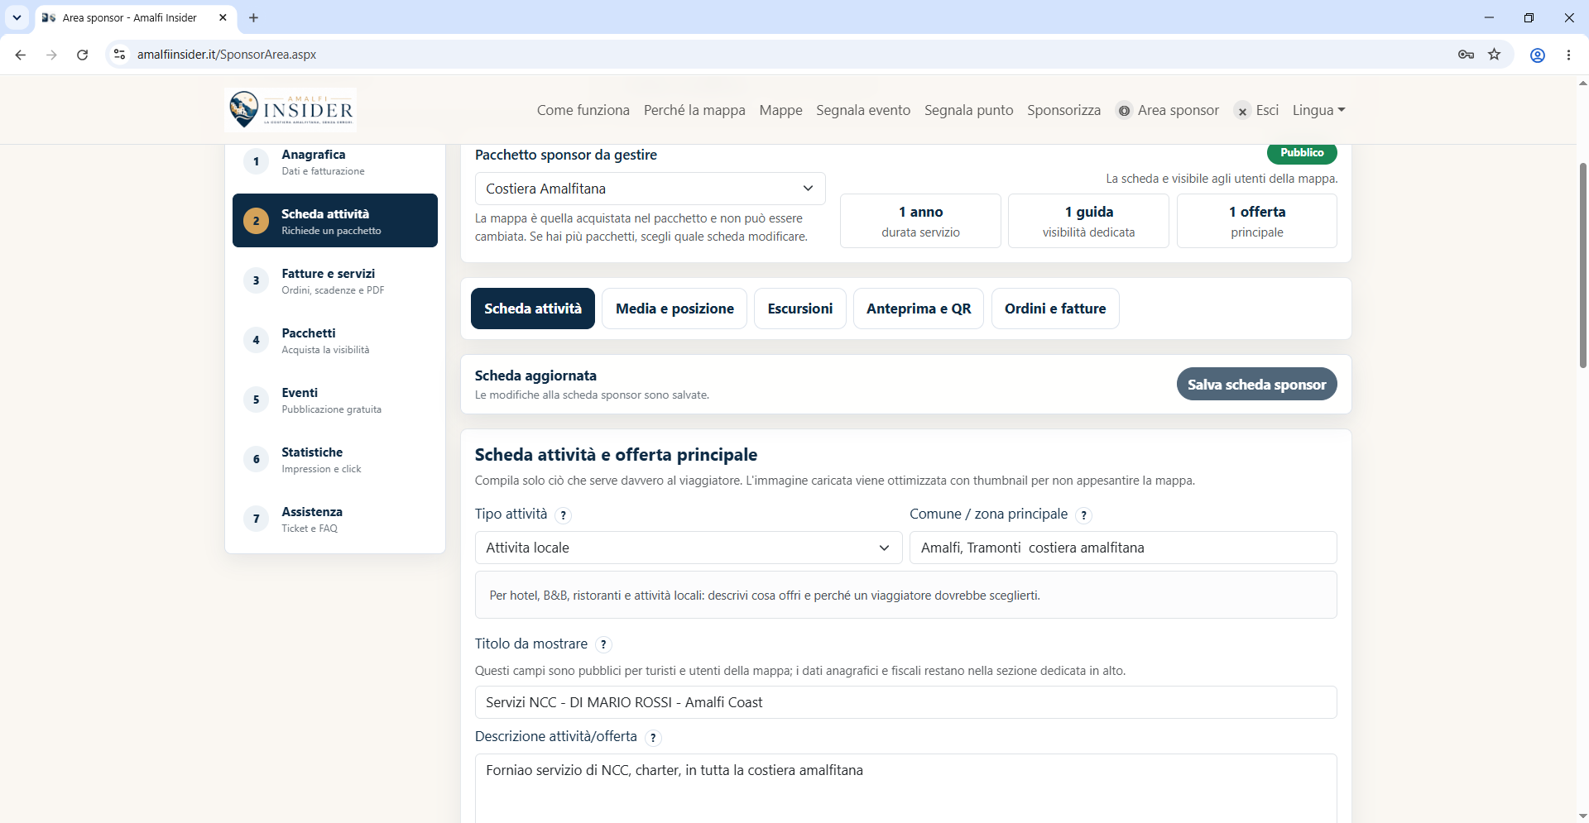Click Esci to log out
The height and width of the screenshot is (823, 1589).
(1267, 110)
